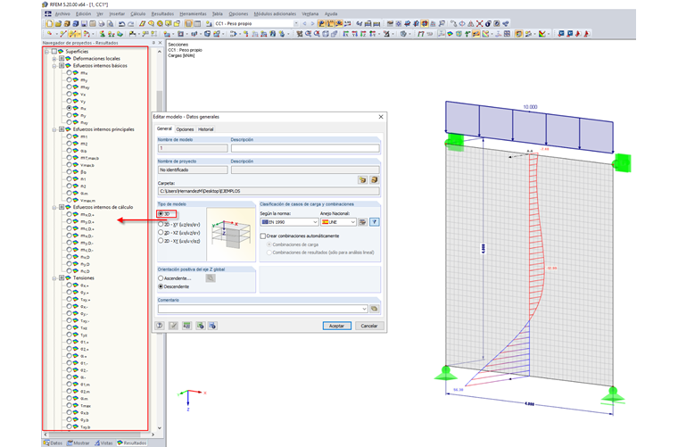Image resolution: width=678 pixels, height=447 pixels.
Task: Click the Comentario input field
Action: 260,309
